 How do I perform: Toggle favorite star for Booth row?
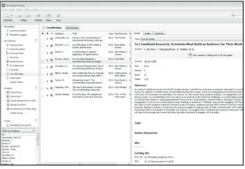43,53
